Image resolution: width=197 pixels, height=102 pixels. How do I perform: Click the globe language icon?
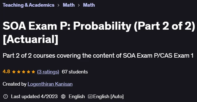[63, 96]
